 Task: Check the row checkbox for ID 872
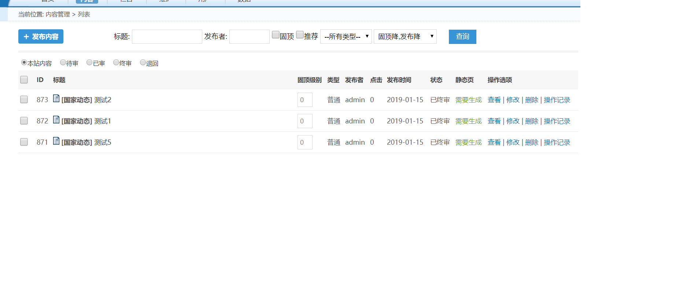24,121
